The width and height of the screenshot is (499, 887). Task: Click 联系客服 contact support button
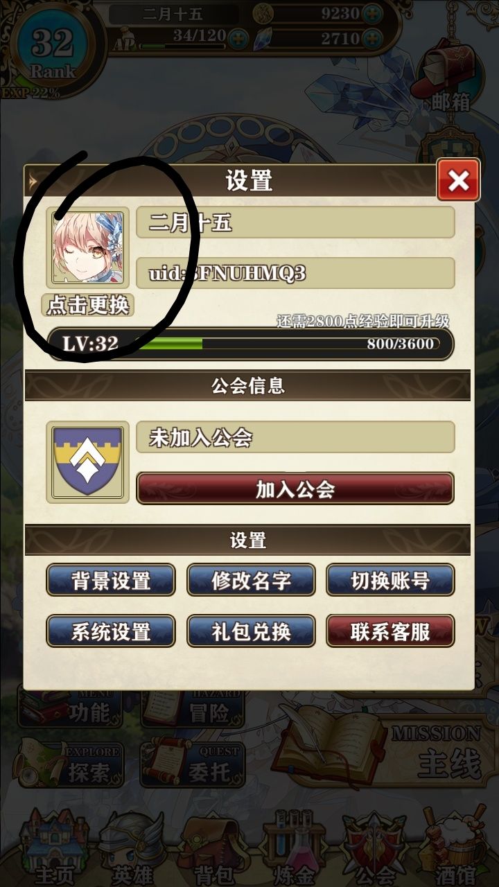tap(390, 631)
